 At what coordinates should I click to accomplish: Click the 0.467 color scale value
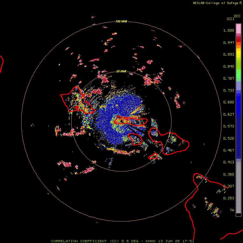click(229, 150)
